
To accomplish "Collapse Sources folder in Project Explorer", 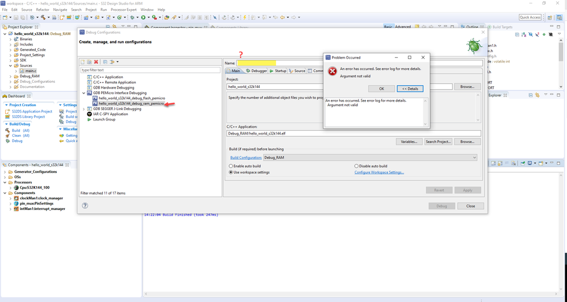I will pos(10,66).
